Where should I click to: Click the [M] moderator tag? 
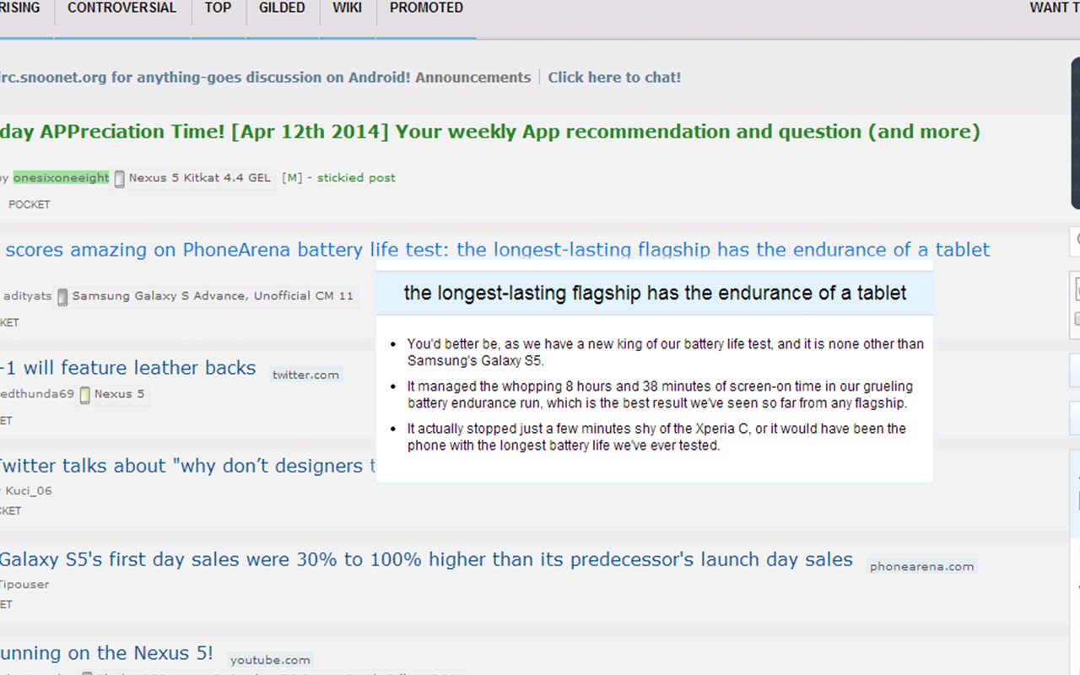tap(292, 178)
